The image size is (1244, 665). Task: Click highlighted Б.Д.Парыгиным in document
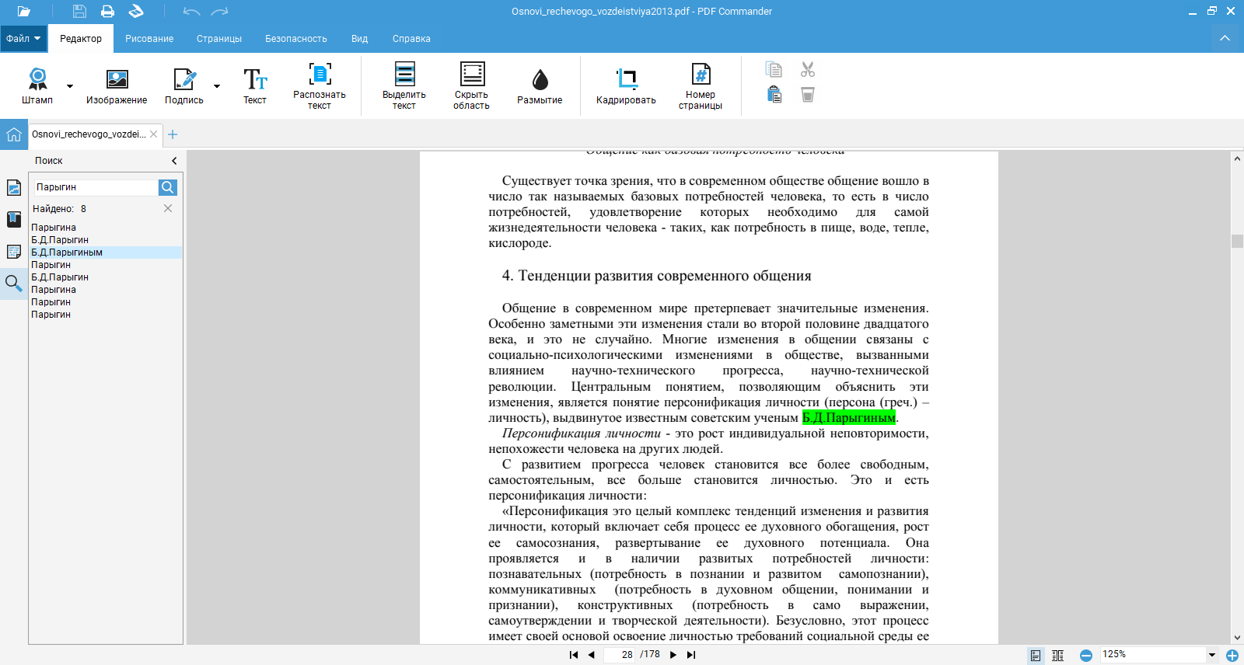point(848,418)
